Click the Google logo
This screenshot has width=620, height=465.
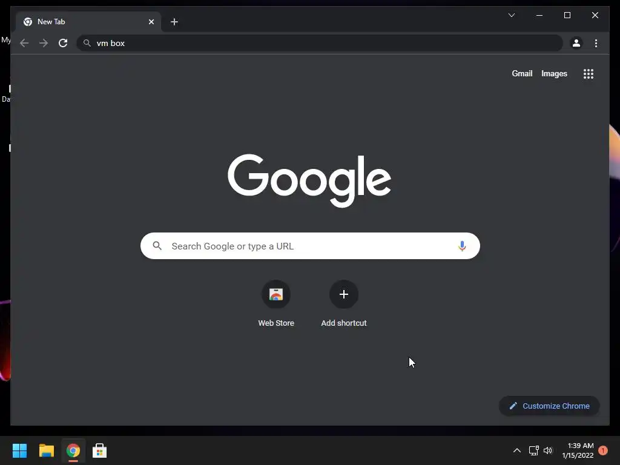[x=309, y=180]
